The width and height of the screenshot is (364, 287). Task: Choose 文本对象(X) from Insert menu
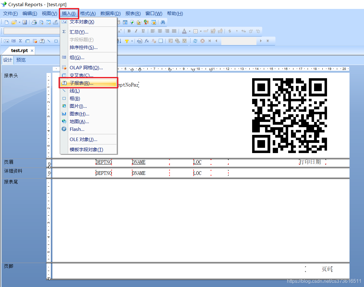(88, 22)
